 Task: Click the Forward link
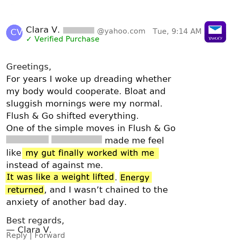click(x=50, y=235)
